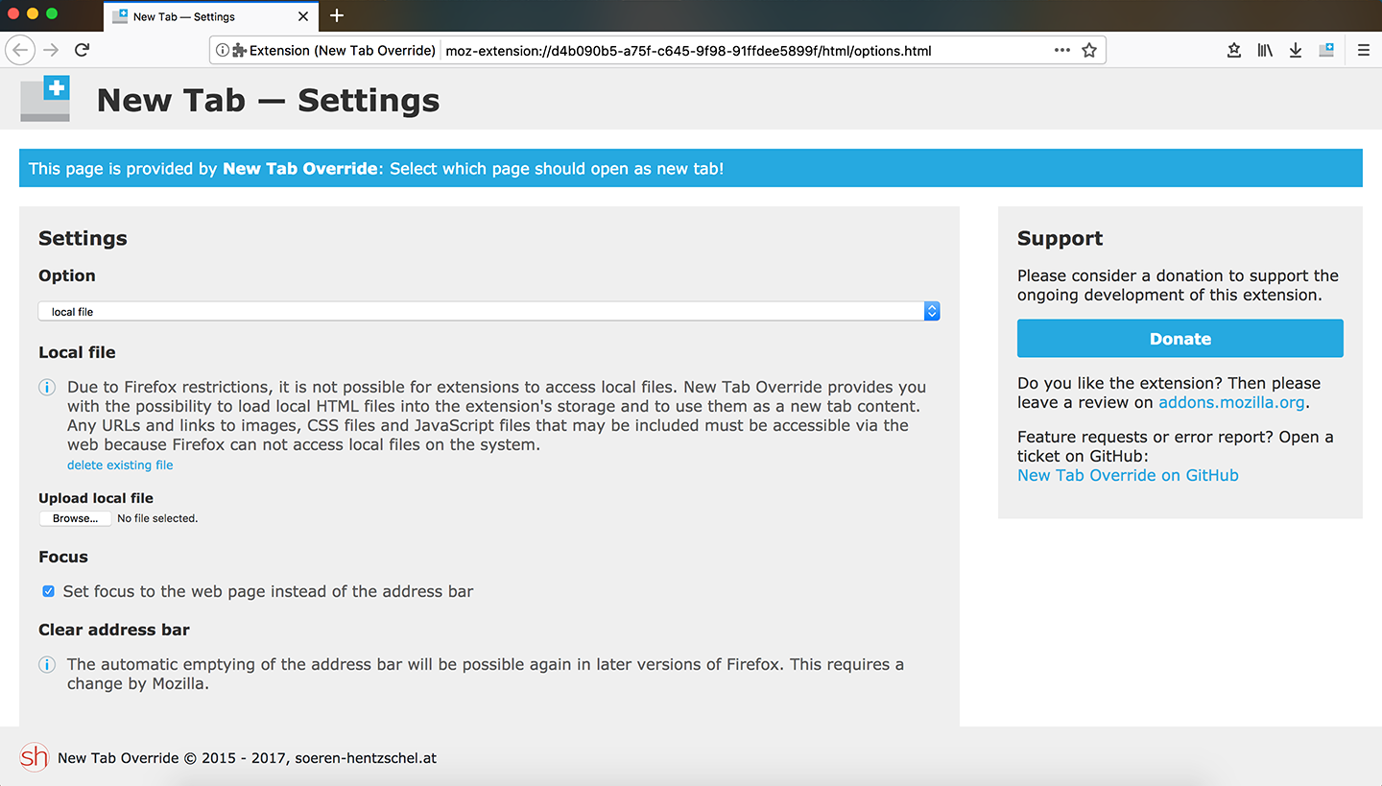Screen dimensions: 1382x786
Task: Open the Option dropdown showing local file
Action: coord(489,311)
